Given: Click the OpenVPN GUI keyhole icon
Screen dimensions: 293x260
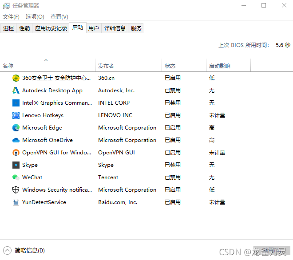Looking at the screenshot, I should 16,153.
